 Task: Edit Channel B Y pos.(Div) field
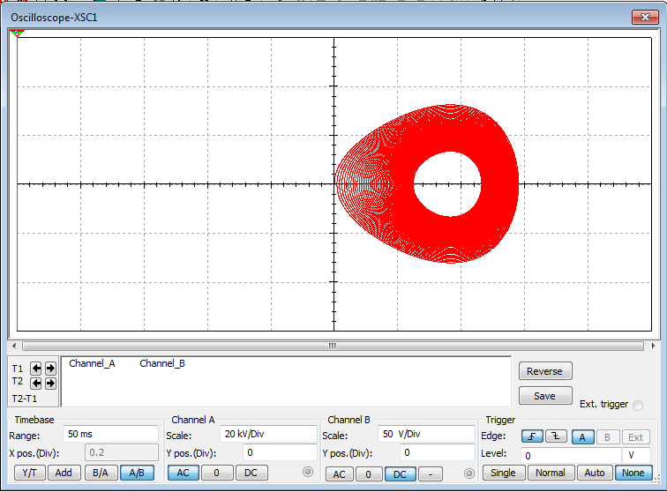click(x=438, y=452)
